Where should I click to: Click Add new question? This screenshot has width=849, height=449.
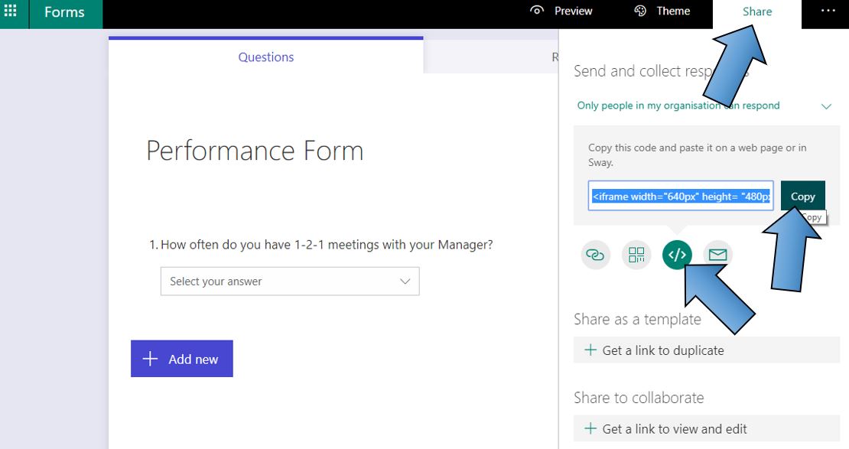coord(181,358)
